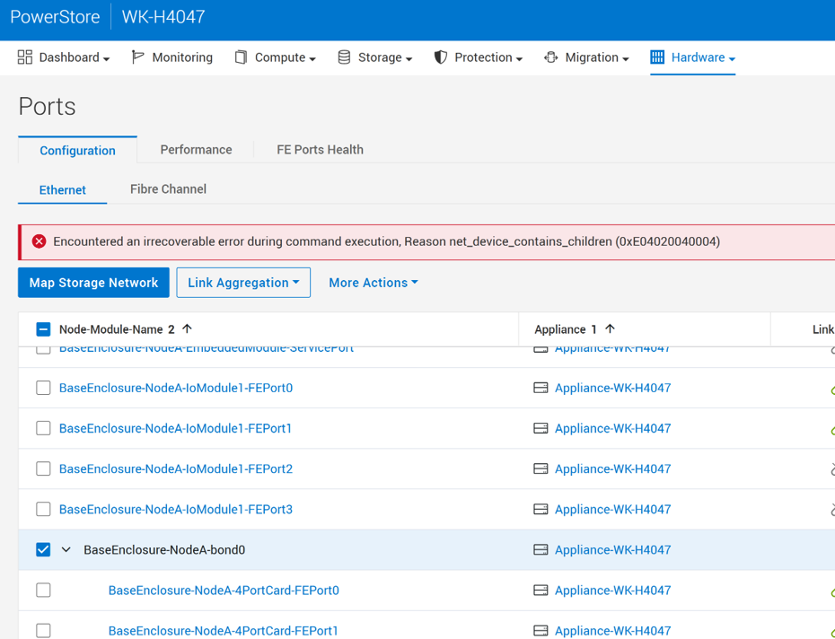The image size is (835, 639).
Task: Open BaseEnclosure-NodeA-IoModule1-FEPort2 link
Action: pos(176,468)
